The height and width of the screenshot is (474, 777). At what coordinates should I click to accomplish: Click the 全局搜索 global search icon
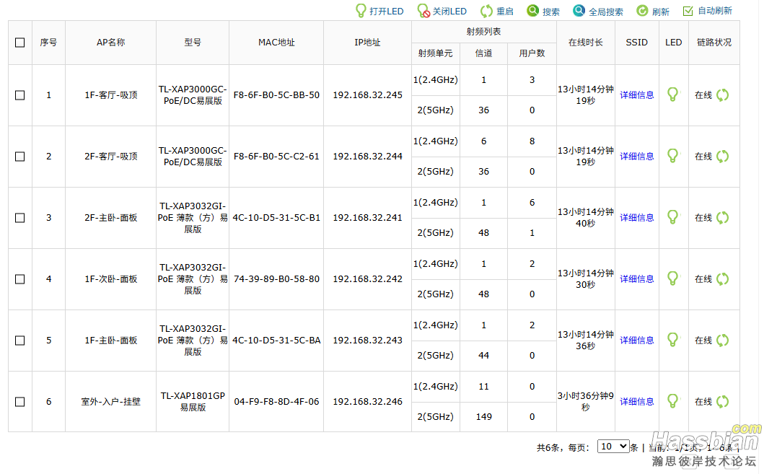pos(579,10)
